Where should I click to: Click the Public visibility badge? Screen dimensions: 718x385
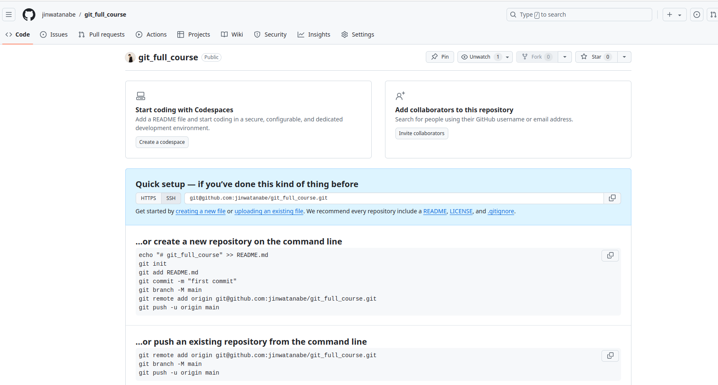pos(211,57)
